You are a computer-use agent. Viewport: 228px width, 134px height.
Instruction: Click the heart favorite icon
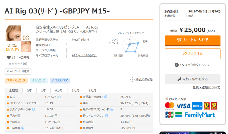(8, 58)
